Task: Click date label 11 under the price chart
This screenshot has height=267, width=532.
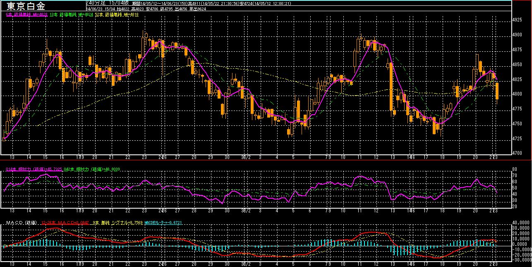Action: click(x=360, y=158)
